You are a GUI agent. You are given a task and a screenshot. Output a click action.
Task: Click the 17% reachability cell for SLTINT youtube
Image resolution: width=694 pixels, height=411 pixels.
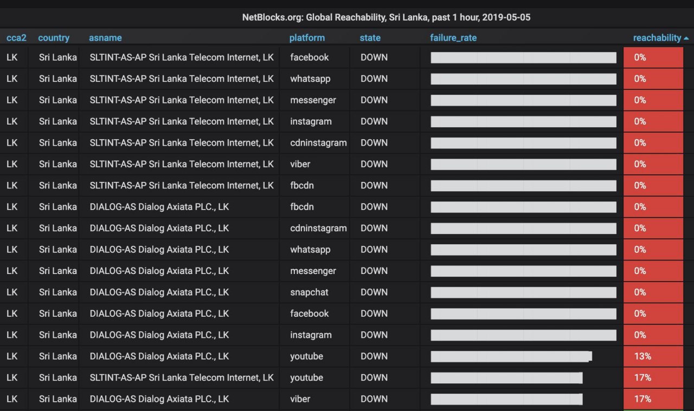pyautogui.click(x=653, y=378)
